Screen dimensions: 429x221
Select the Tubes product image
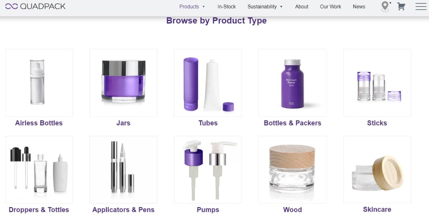pos(208,83)
